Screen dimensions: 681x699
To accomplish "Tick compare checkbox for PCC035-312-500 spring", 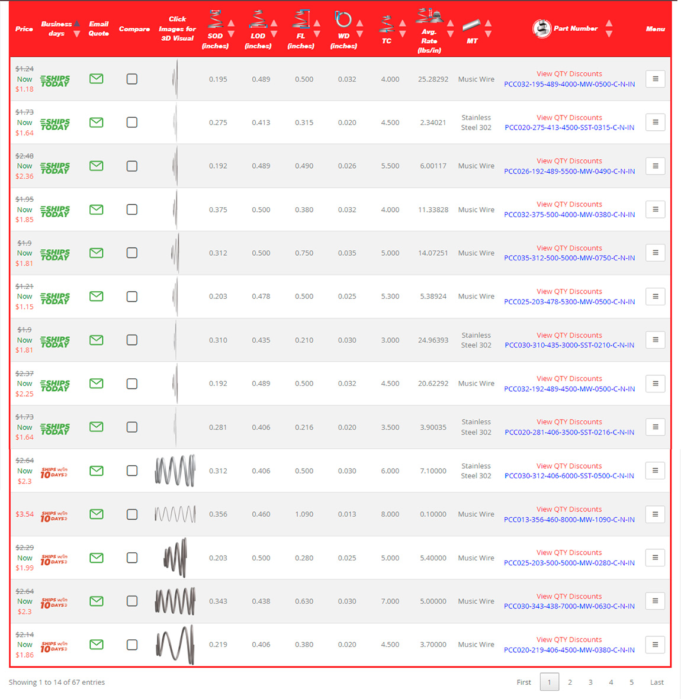I will [132, 253].
